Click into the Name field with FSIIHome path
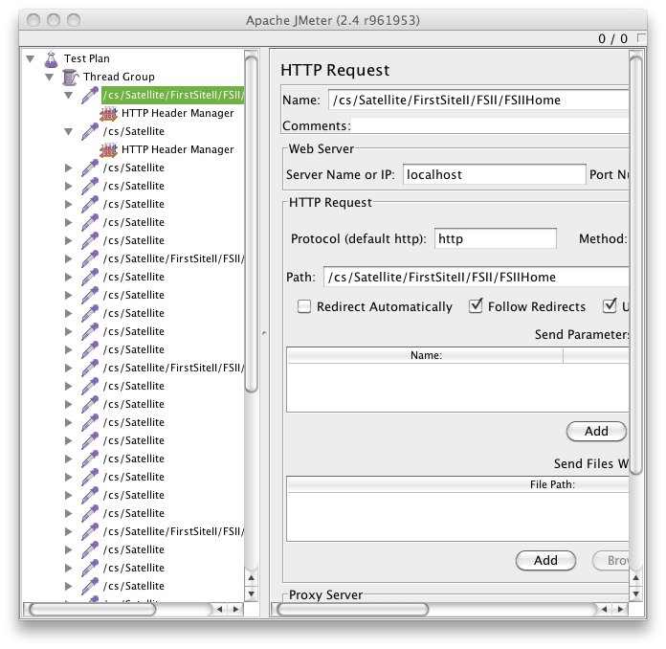Screen dimensions: 666x649 tap(478, 101)
